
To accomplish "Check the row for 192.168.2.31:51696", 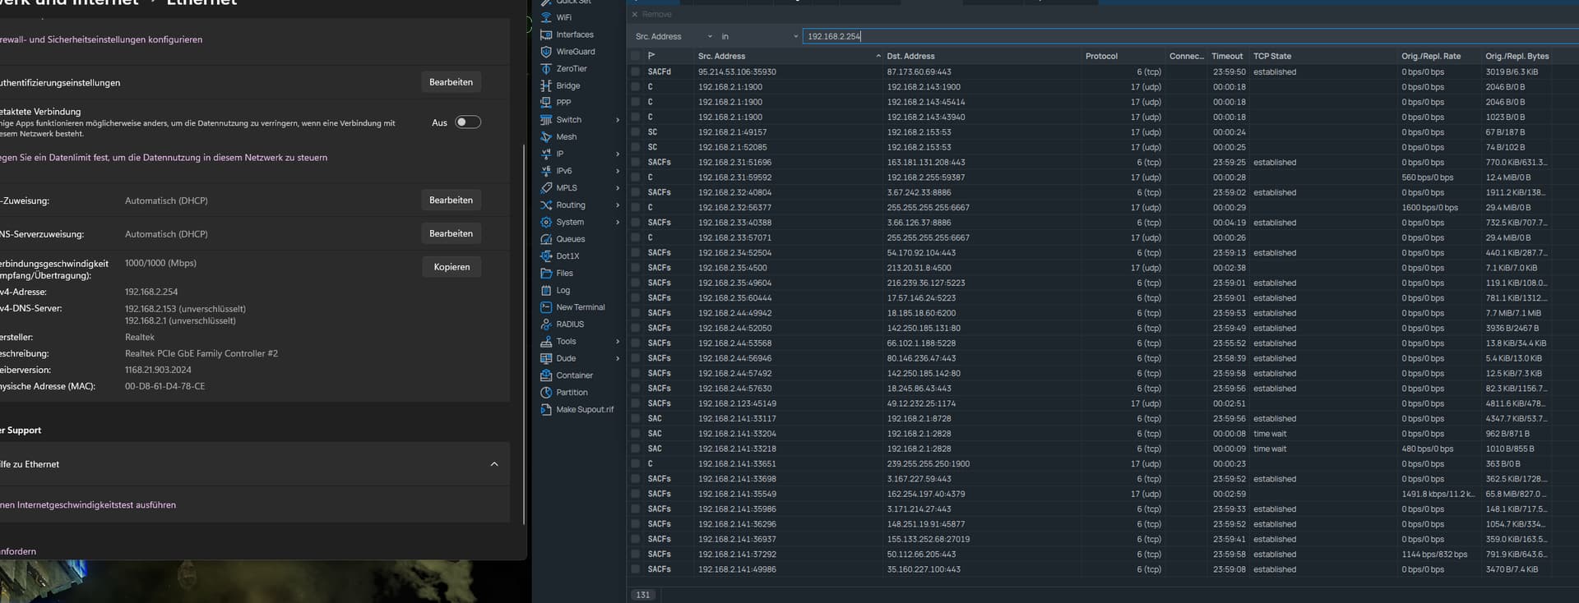I will pos(635,162).
